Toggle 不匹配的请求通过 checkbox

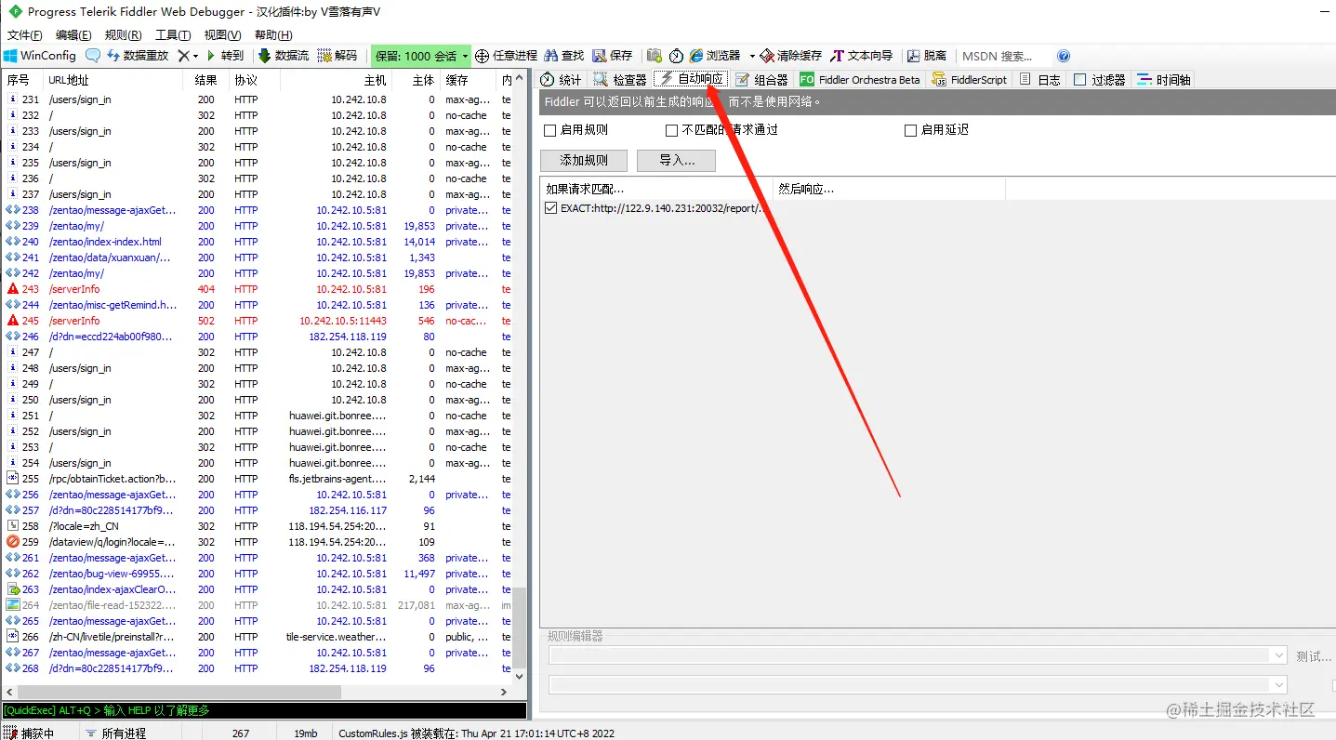672,130
